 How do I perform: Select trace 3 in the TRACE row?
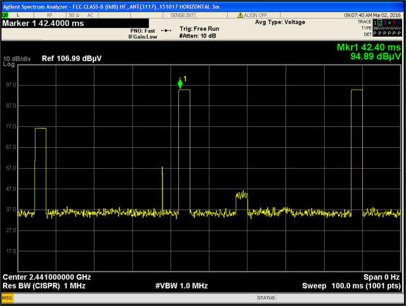385,23
